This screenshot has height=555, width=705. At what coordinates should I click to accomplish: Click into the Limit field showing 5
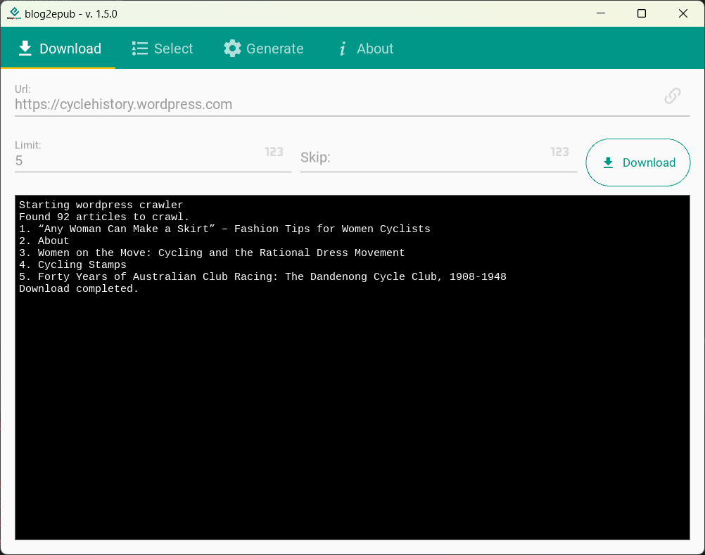tap(134, 160)
